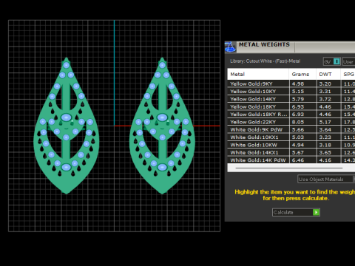
Task: Select the METAL WEIGHTS tab title
Action: point(264,44)
